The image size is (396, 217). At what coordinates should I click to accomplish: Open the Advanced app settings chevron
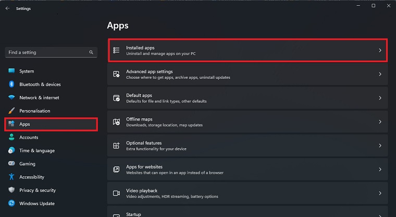(380, 75)
